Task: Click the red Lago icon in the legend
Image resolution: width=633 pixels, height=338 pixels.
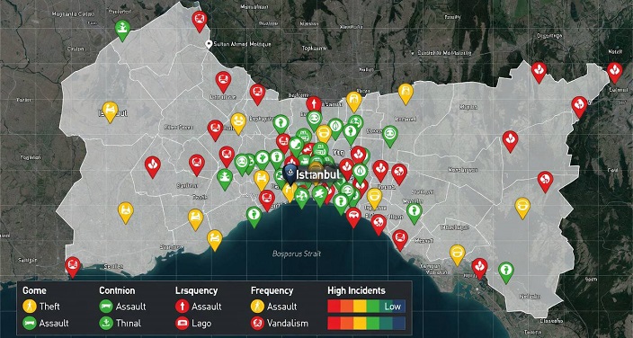Action: coord(182,323)
